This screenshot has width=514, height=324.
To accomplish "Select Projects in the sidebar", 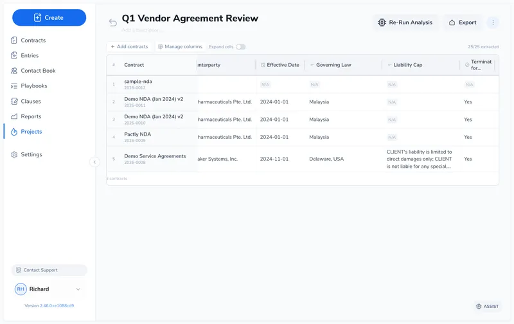I will pos(31,132).
